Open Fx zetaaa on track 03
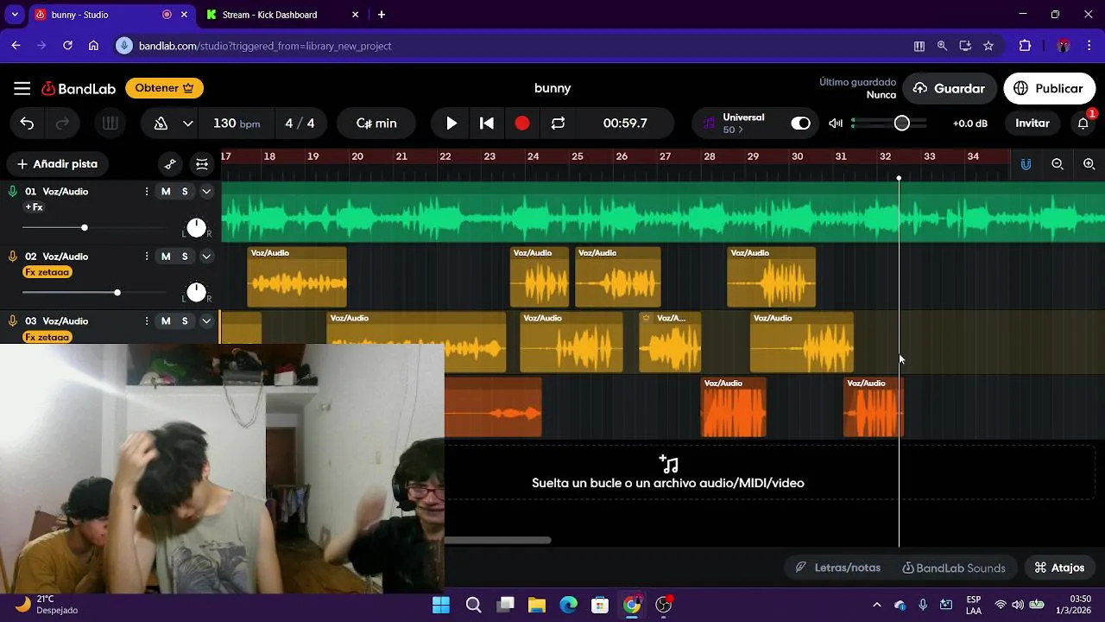This screenshot has width=1105, height=622. (47, 337)
